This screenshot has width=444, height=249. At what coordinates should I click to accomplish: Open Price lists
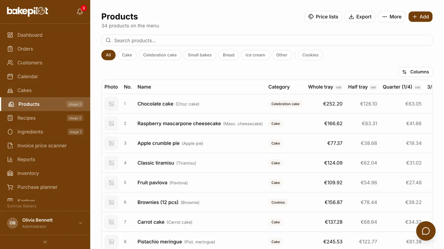point(323,17)
